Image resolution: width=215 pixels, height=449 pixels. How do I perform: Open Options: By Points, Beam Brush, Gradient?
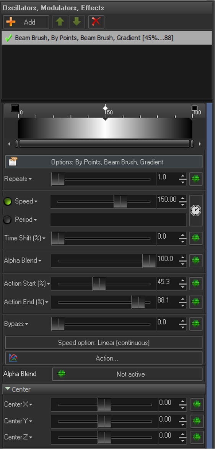[104, 162]
